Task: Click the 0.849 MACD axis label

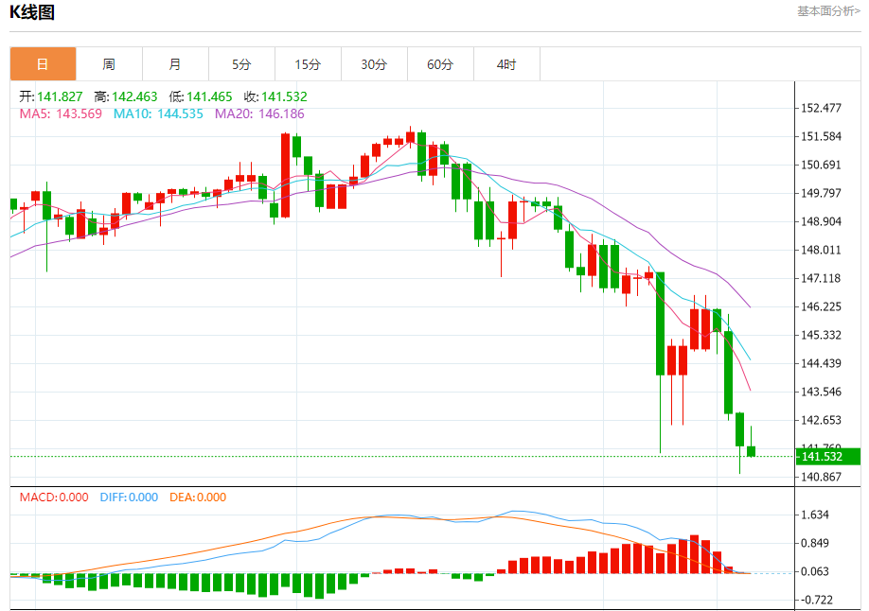Action: (x=815, y=544)
